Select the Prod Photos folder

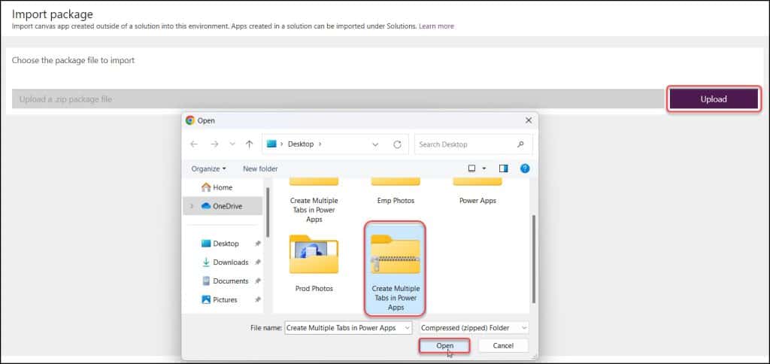click(314, 262)
